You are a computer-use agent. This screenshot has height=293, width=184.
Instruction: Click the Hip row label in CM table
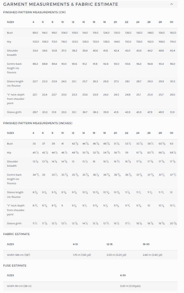tap(9, 41)
